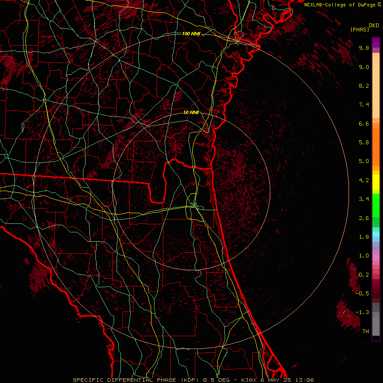
Task: Click the 5.8 value on color scale
Action: tap(364, 143)
